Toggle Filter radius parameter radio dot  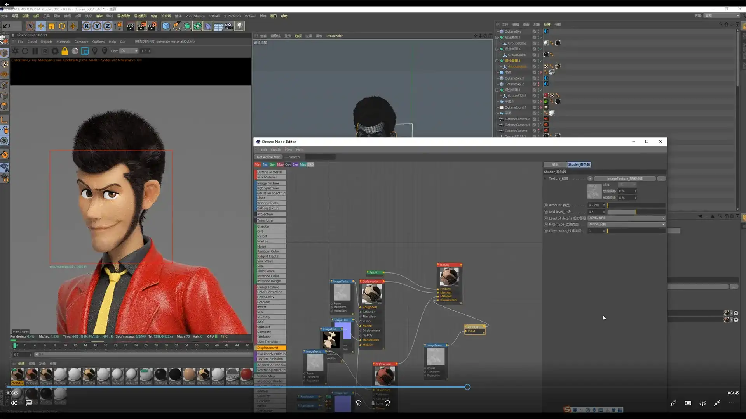tap(546, 231)
